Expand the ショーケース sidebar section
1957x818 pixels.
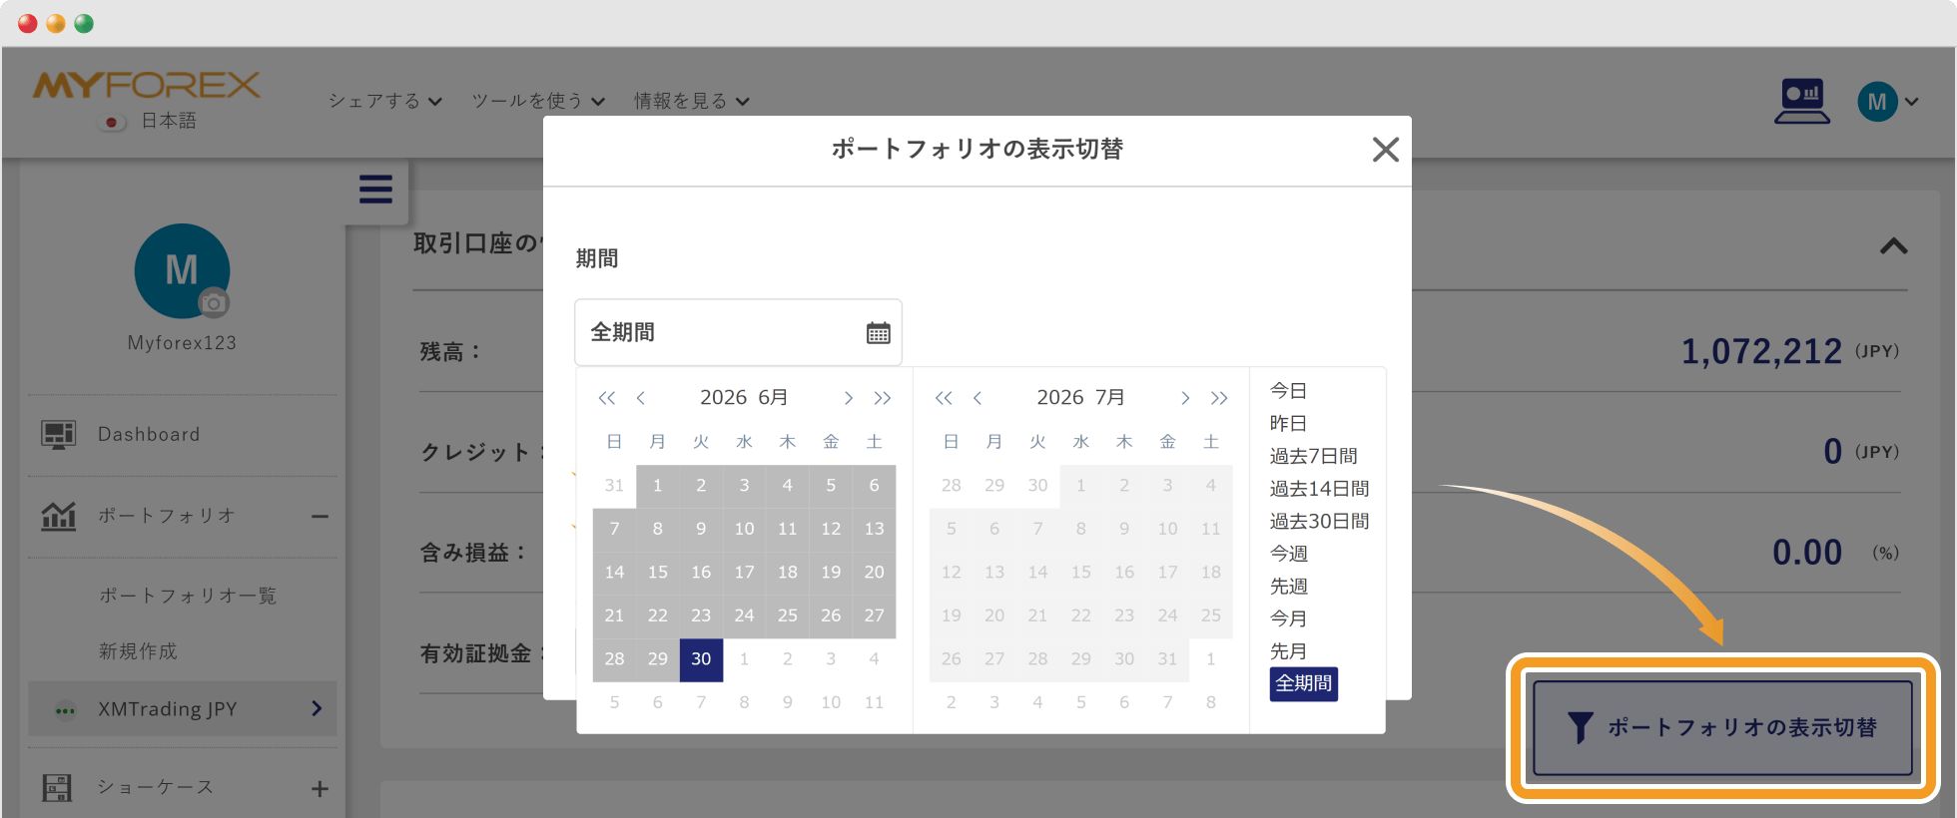[320, 789]
